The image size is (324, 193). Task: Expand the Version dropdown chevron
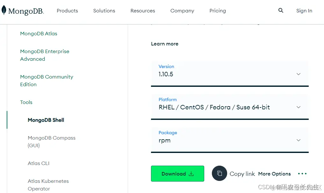point(299,74)
